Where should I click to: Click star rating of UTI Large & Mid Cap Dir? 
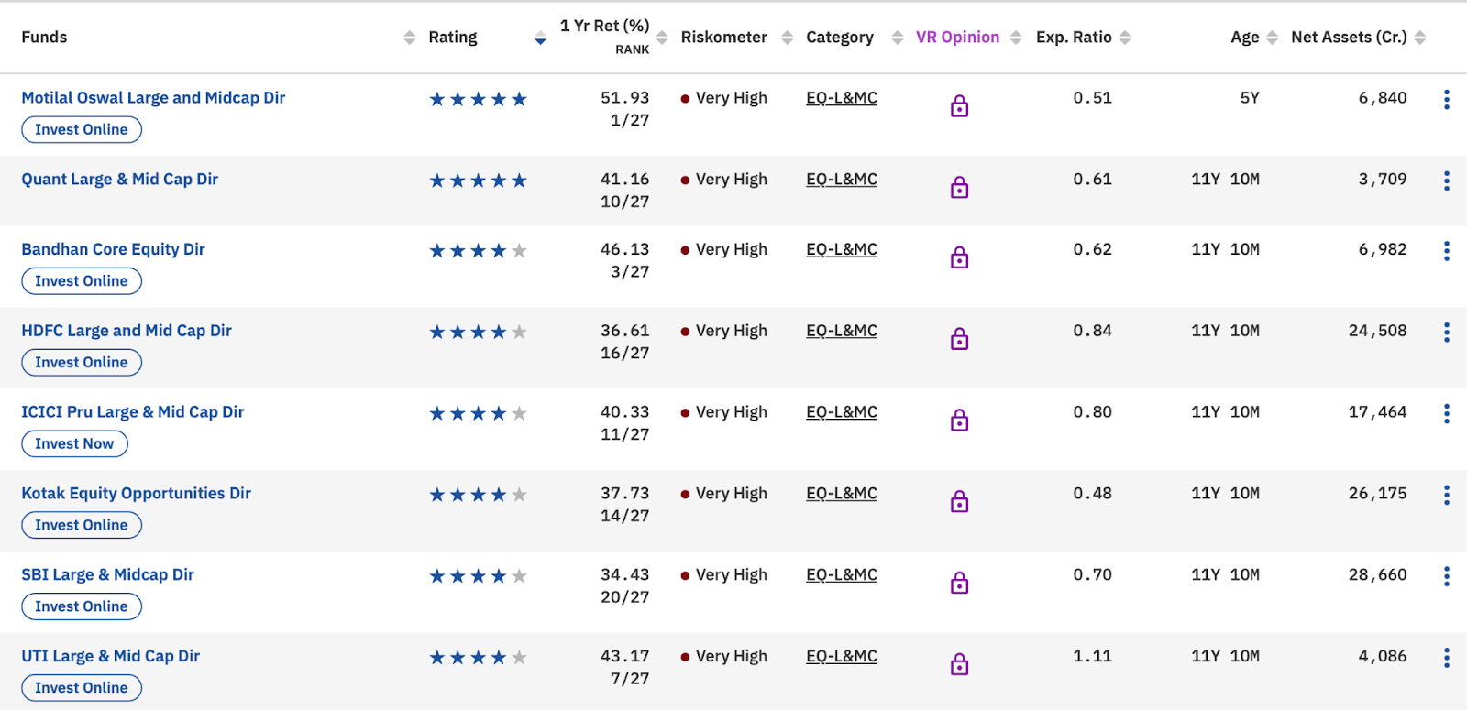point(479,657)
